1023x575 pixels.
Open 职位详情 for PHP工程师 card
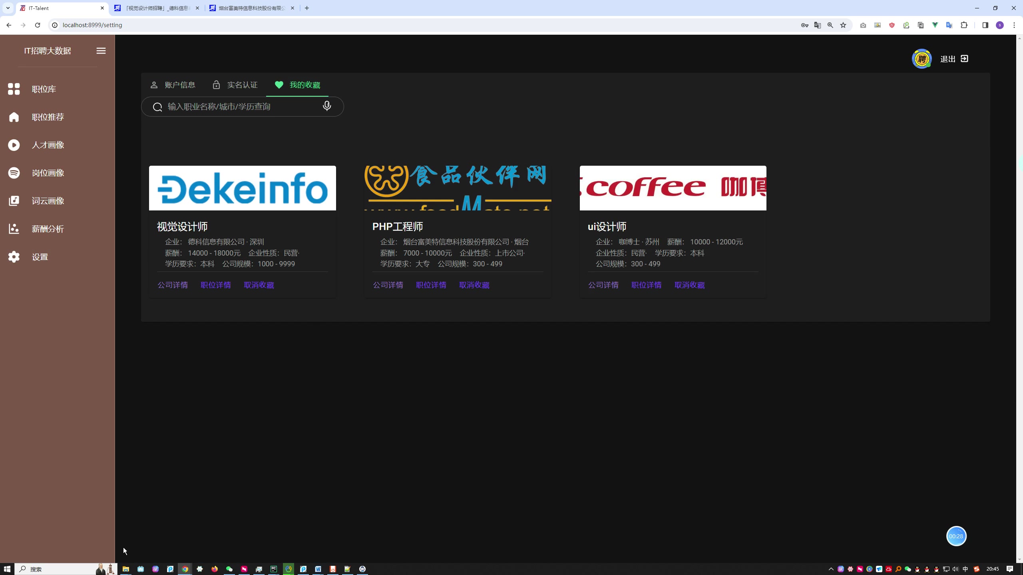coord(431,285)
